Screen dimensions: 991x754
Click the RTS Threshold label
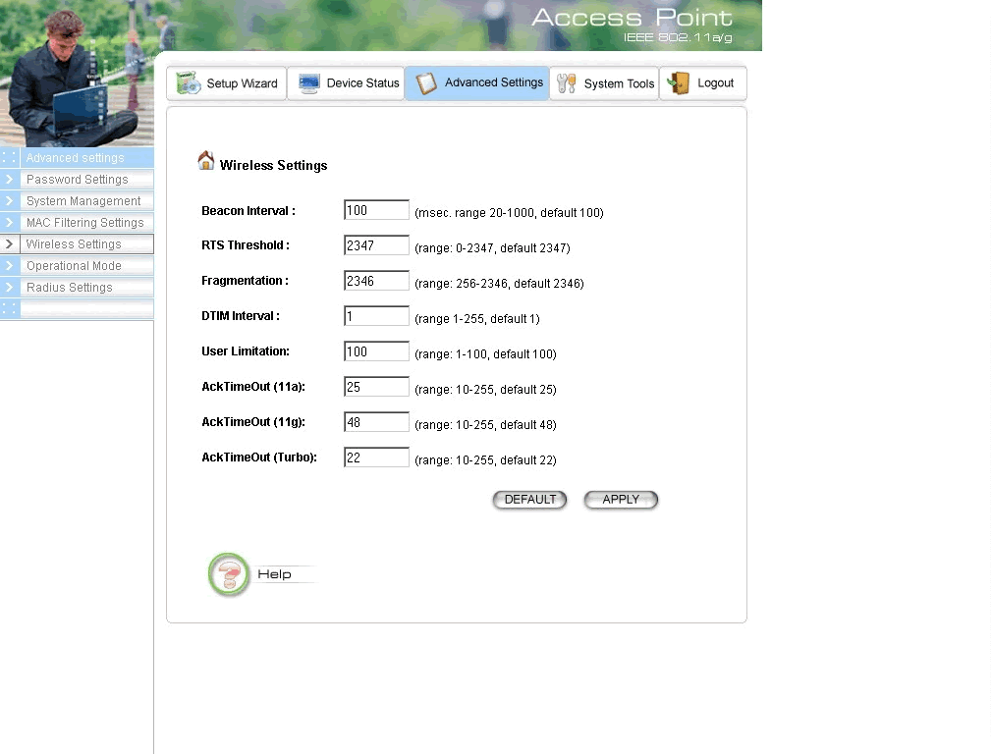[246, 245]
